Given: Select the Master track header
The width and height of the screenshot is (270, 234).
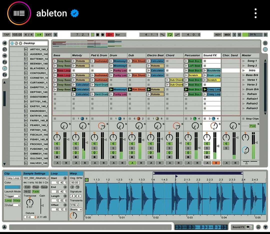Looking at the screenshot, I should click(250, 56).
